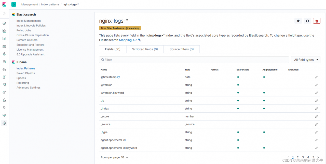Click the Time Filter field name badge

coord(120,28)
